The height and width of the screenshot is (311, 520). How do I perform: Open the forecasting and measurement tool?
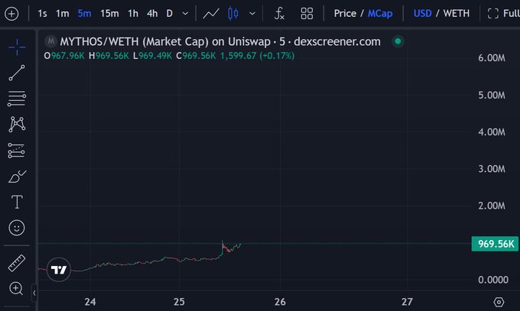16,151
